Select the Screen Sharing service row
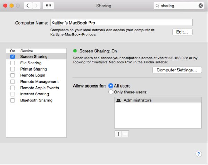The image size is (208, 165). click(x=36, y=57)
